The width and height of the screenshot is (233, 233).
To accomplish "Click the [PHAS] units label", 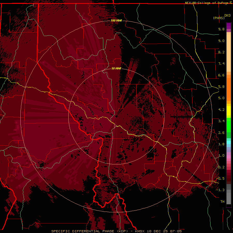I will pyautogui.click(x=219, y=18).
